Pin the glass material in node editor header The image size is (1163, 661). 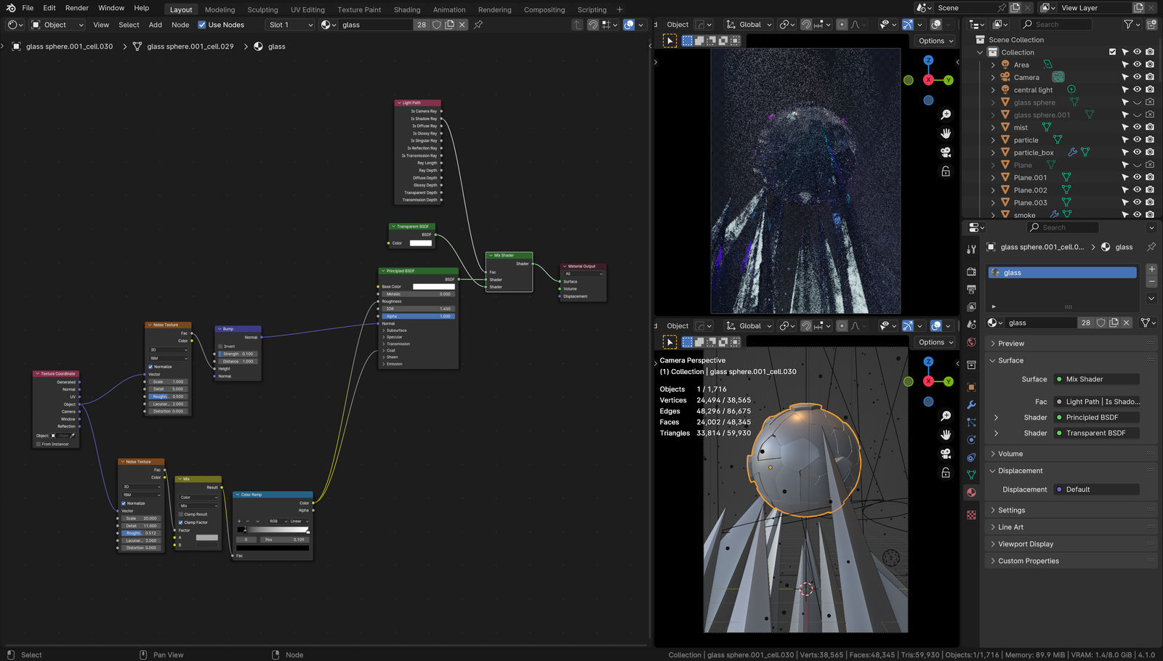tap(478, 25)
